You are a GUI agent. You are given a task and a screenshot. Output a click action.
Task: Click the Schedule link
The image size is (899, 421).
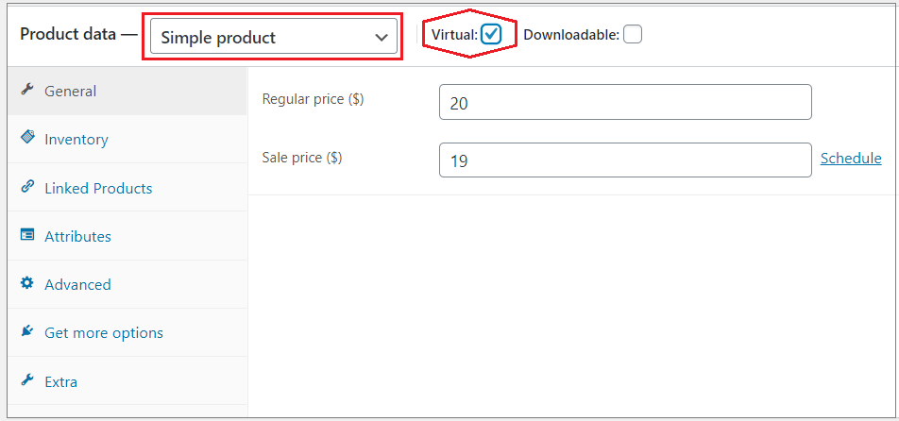(851, 159)
